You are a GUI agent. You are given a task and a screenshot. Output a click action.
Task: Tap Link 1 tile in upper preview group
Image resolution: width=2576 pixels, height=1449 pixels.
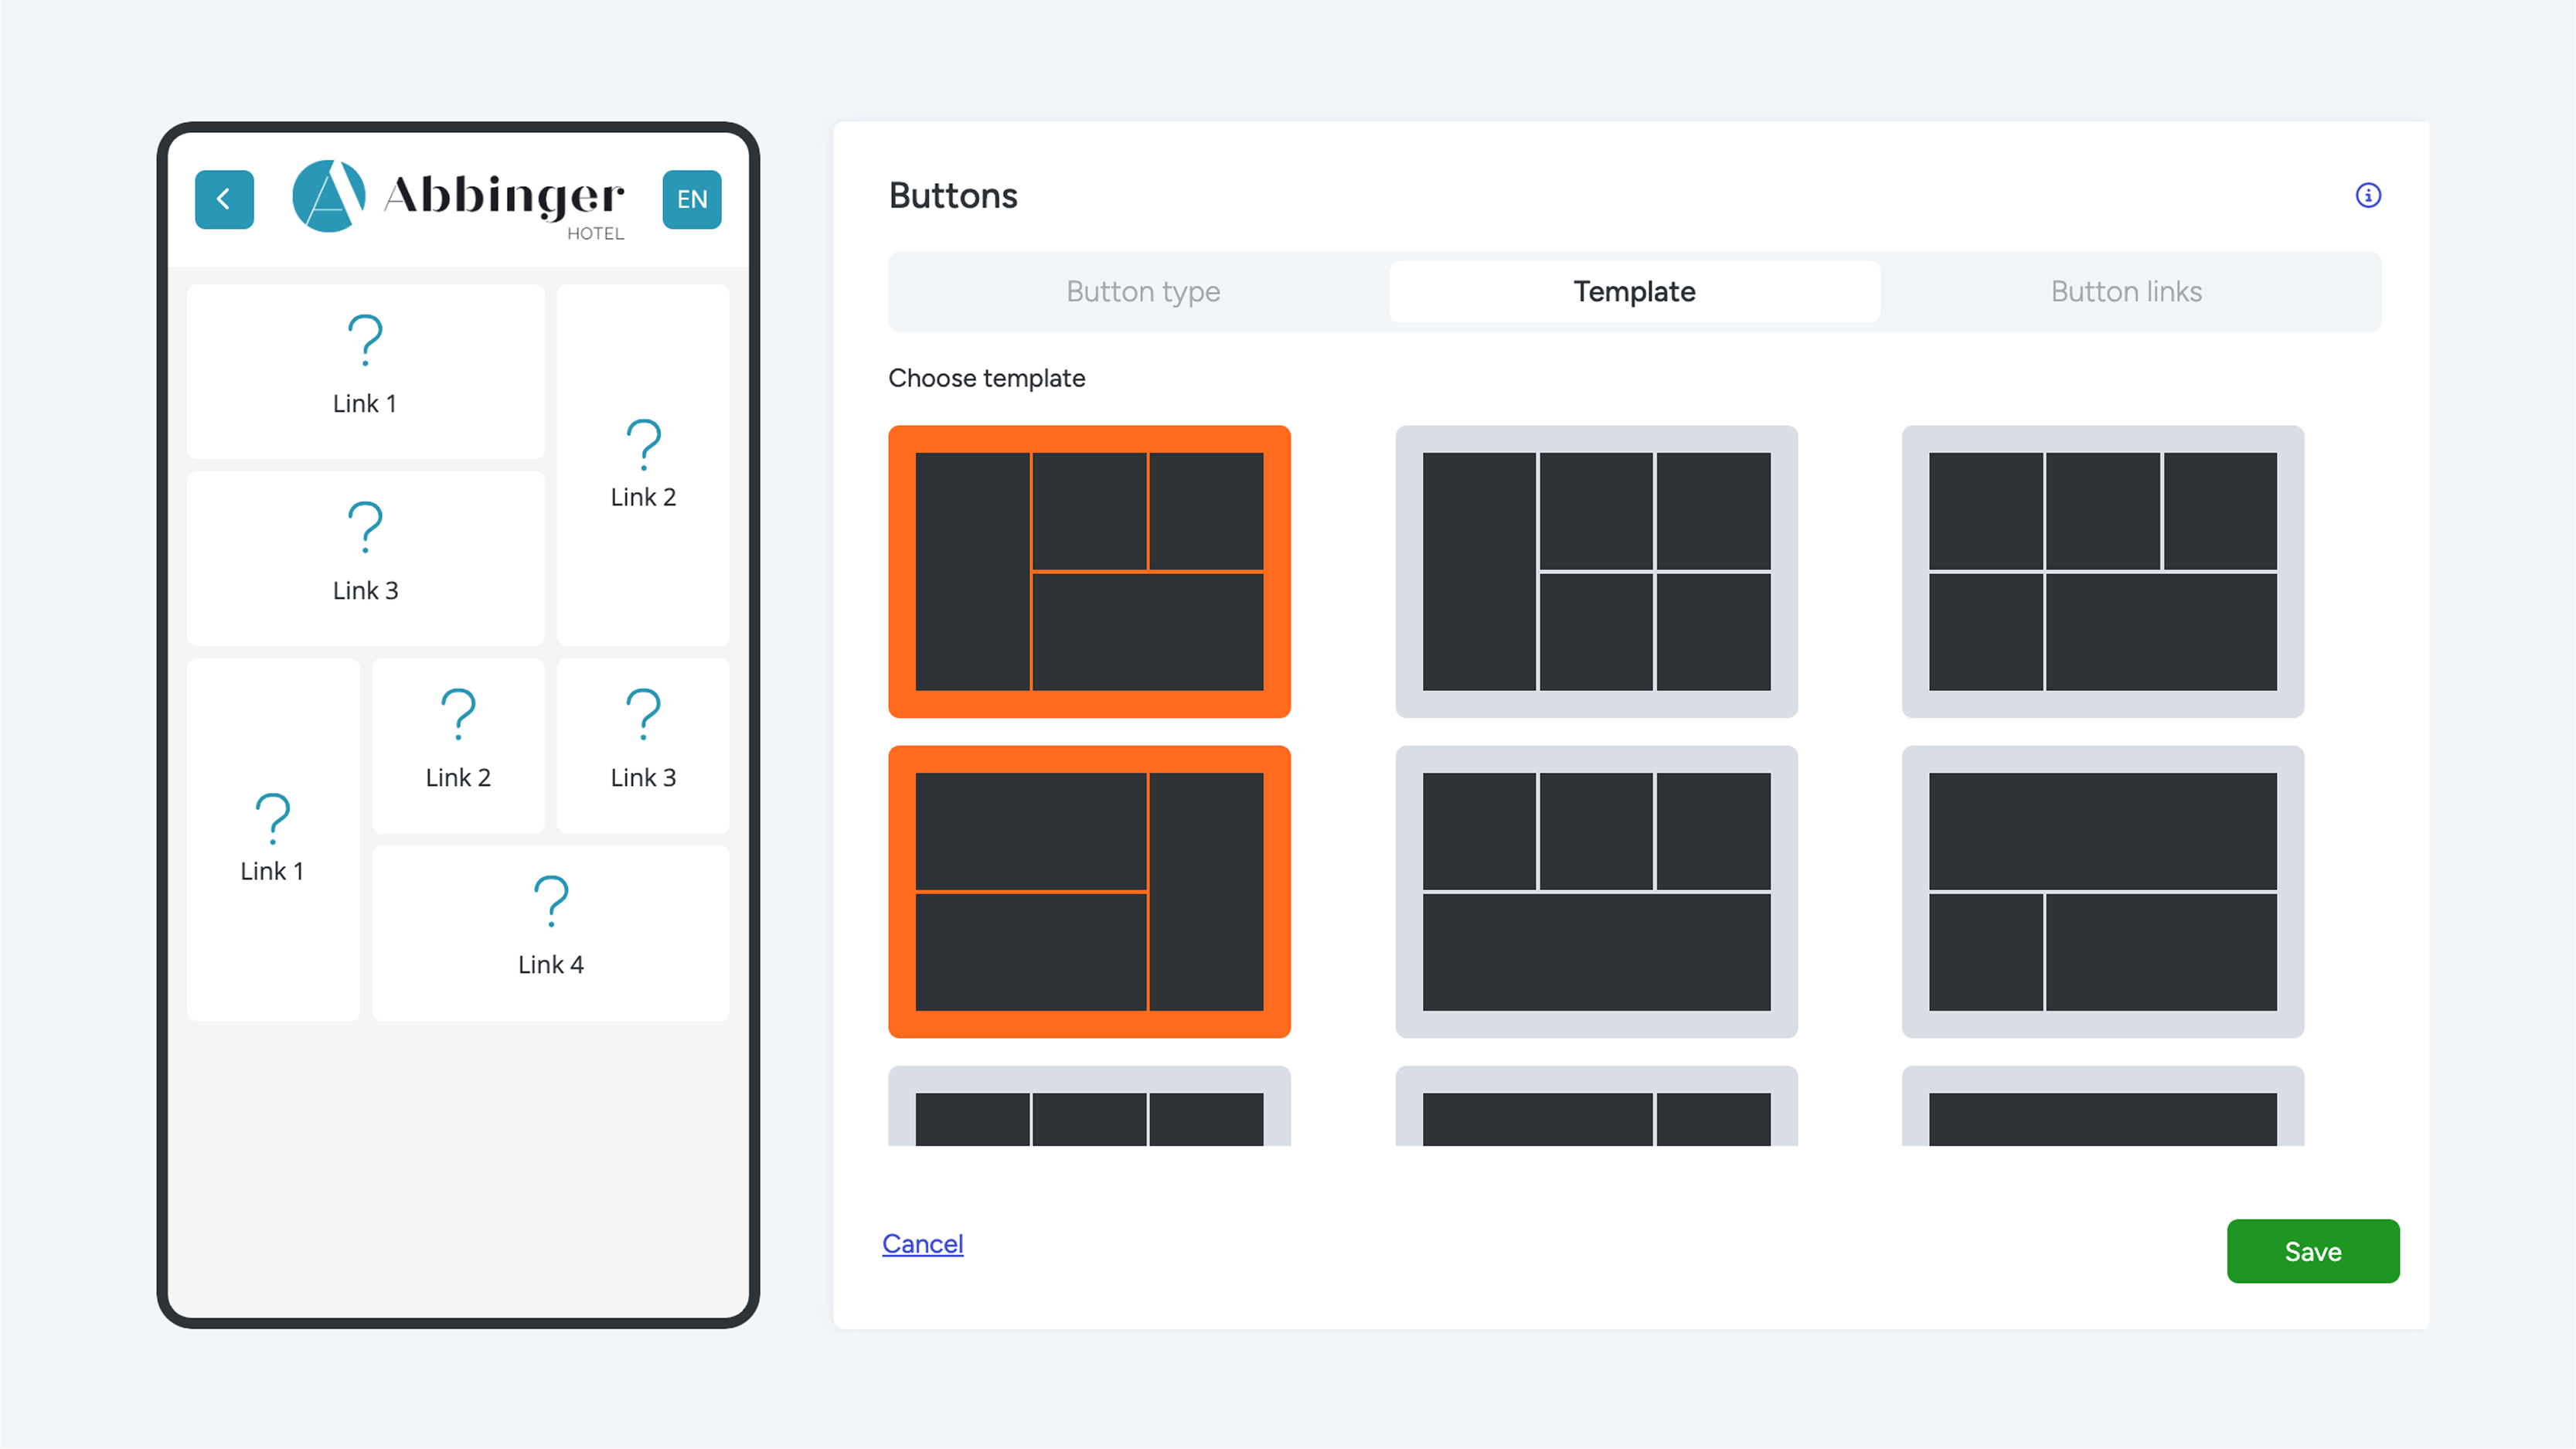(365, 371)
